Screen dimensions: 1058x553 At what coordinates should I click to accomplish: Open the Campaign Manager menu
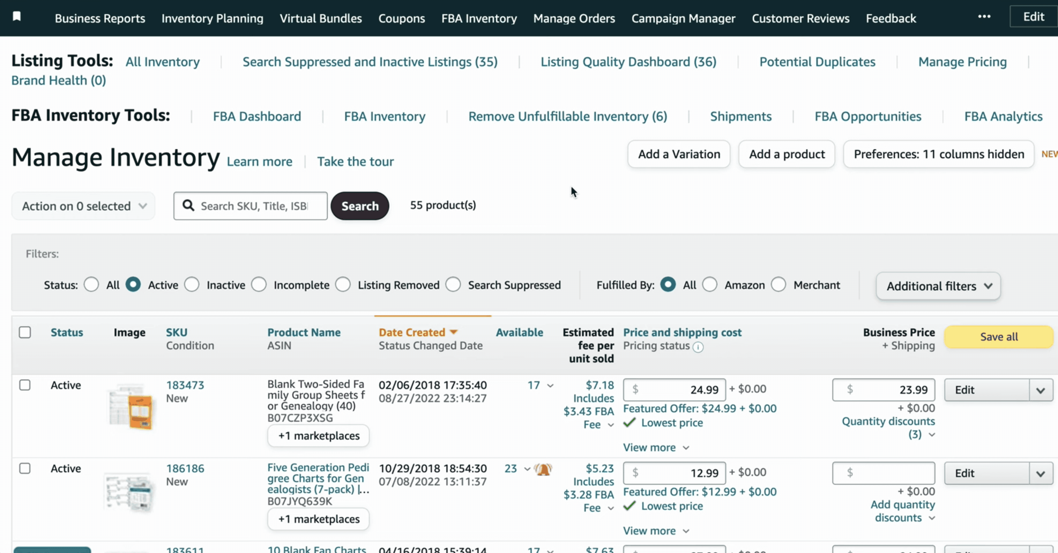683,18
